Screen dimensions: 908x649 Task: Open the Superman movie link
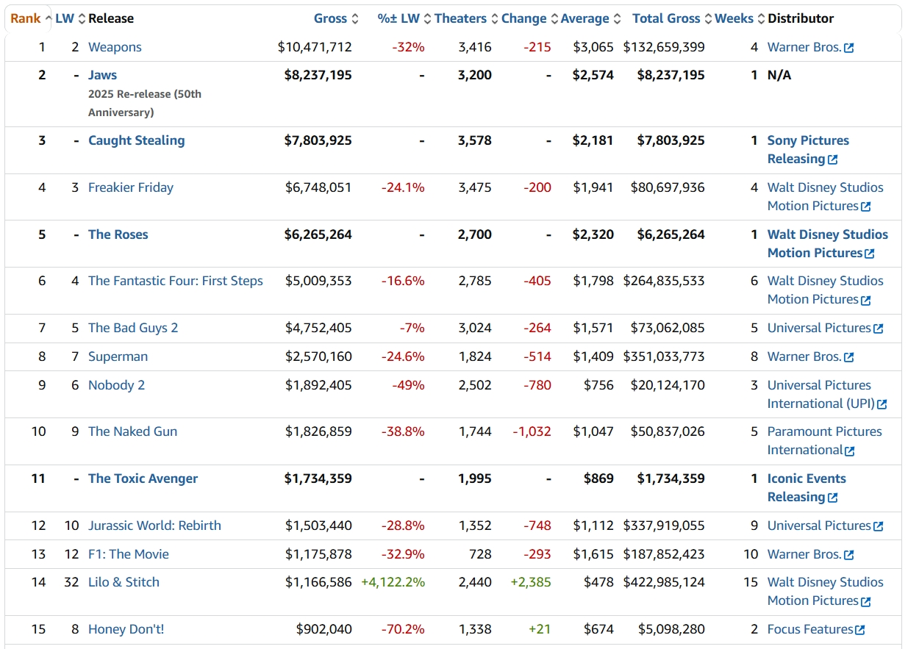pyautogui.click(x=118, y=356)
